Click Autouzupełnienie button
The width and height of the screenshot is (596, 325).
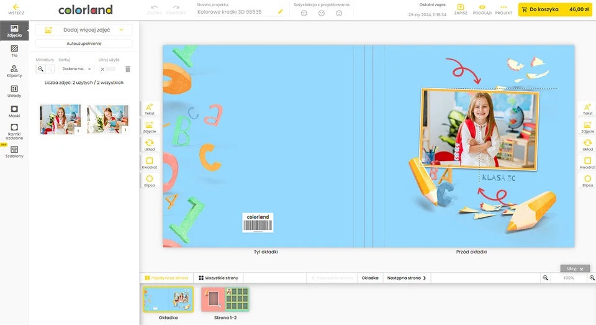pyautogui.click(x=84, y=43)
